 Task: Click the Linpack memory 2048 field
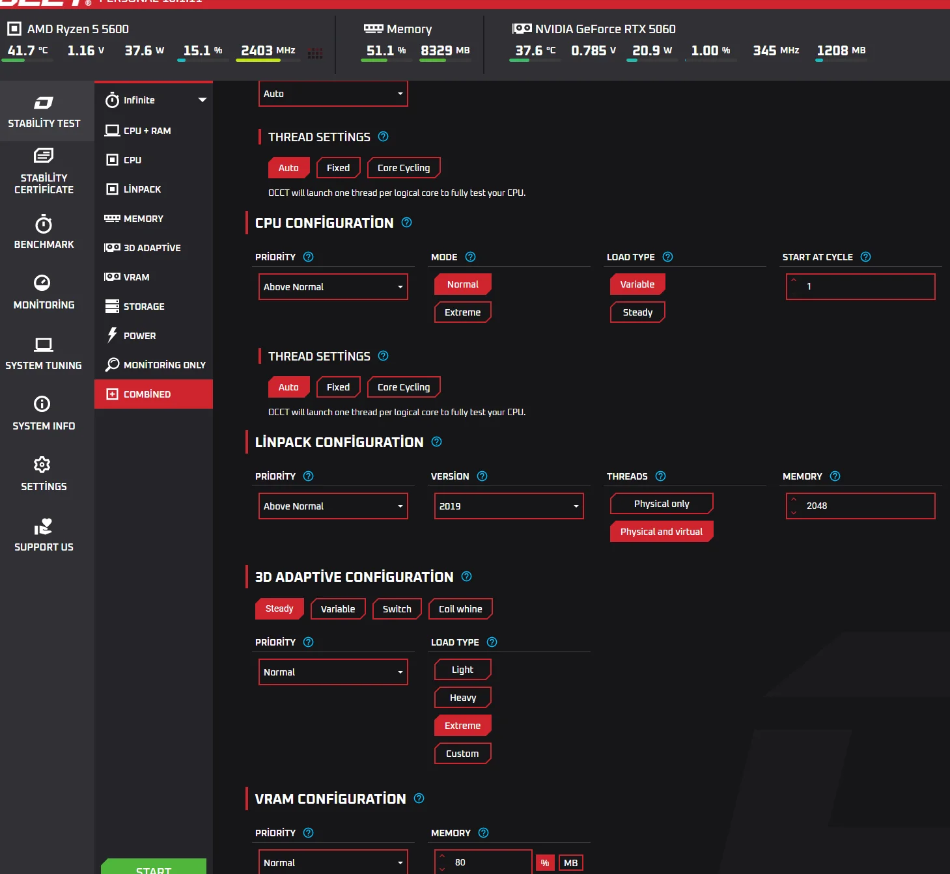[x=861, y=506]
